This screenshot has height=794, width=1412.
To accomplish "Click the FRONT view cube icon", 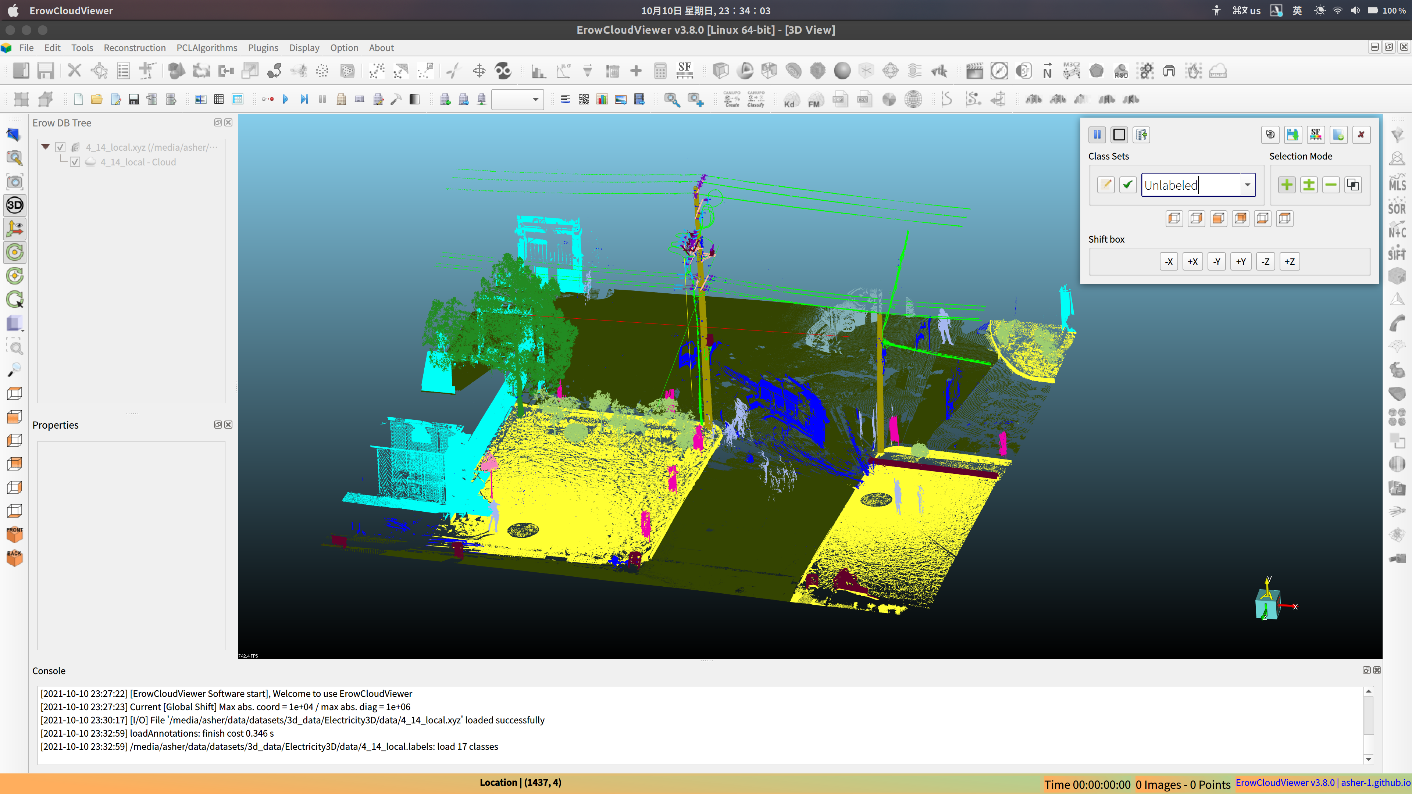I will pyautogui.click(x=15, y=534).
